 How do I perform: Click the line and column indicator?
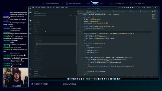point(117,77)
